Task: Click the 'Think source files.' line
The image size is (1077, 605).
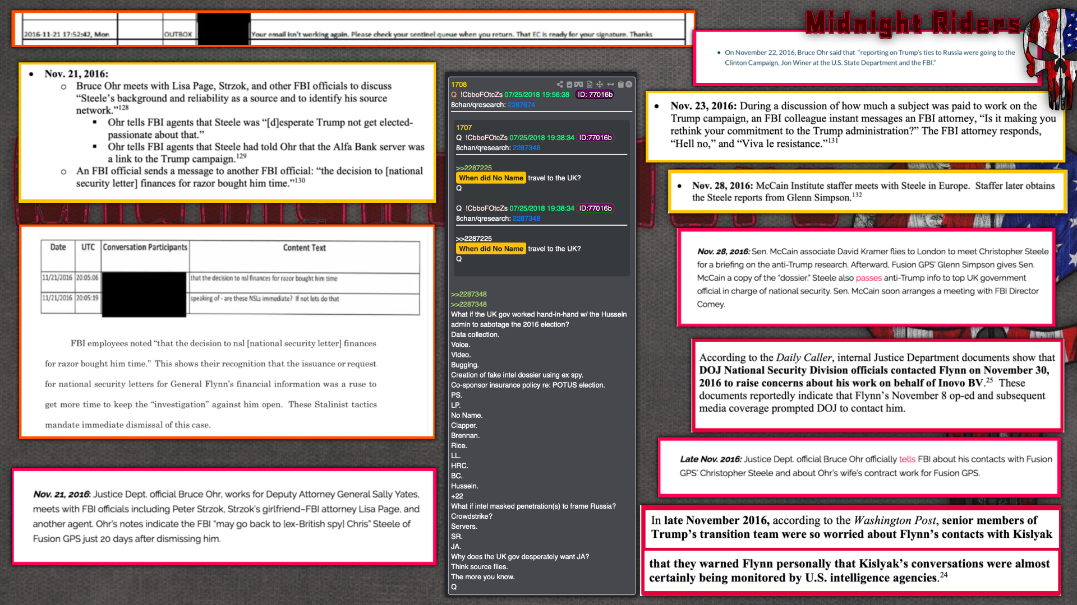Action: click(x=479, y=566)
